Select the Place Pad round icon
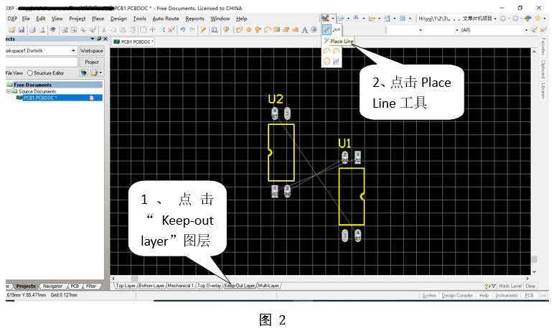The image size is (554, 336). pos(249,30)
